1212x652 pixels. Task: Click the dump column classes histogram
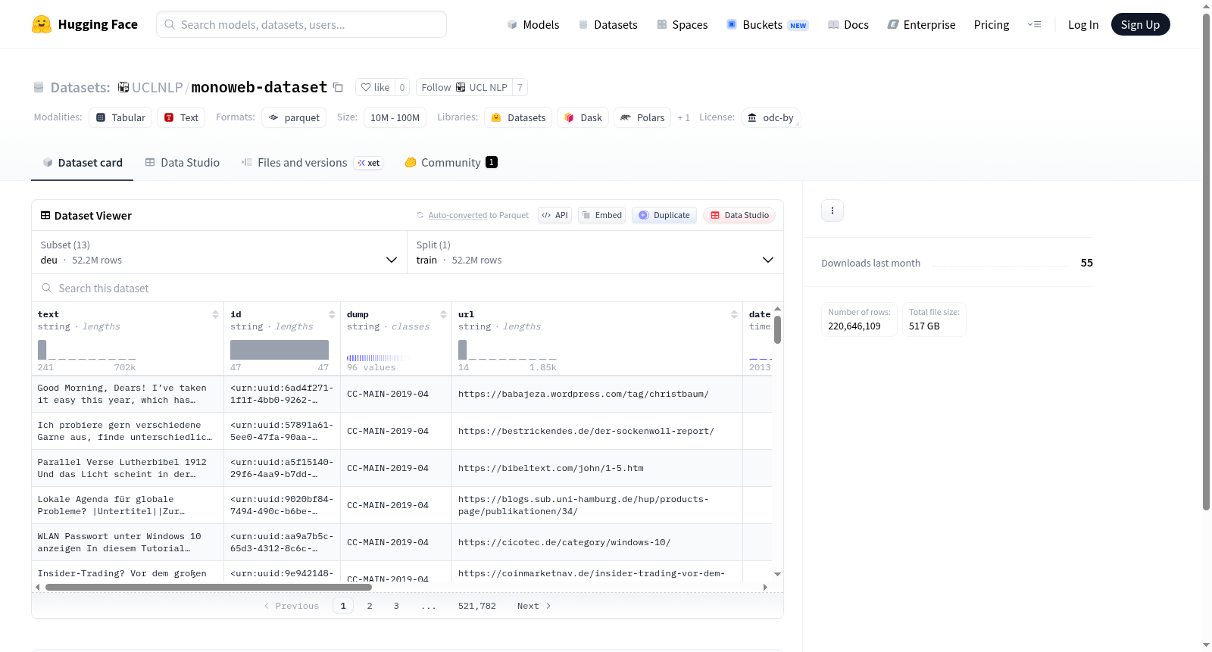379,357
